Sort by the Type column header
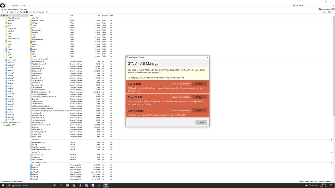Screen dimensions: 335x188 tap(71, 15)
